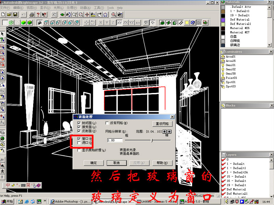
Task: Enable the XY plane constraint button
Action: [x=119, y=23]
